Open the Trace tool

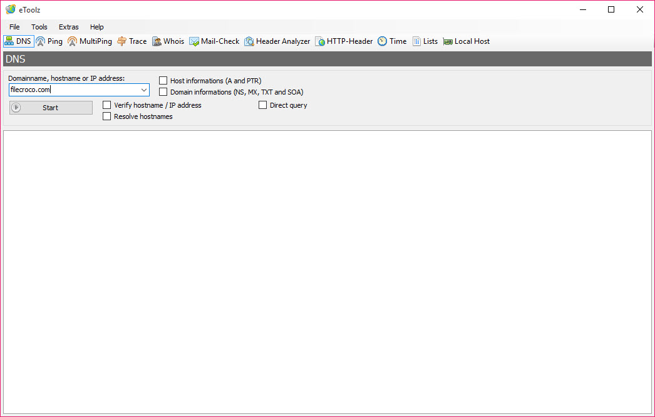click(132, 41)
